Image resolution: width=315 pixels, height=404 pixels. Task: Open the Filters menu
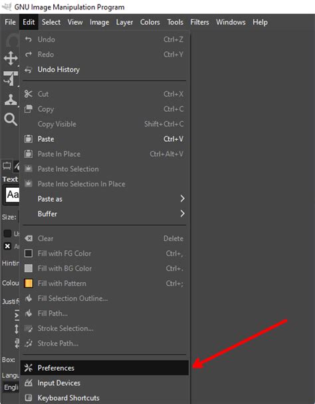tap(200, 22)
